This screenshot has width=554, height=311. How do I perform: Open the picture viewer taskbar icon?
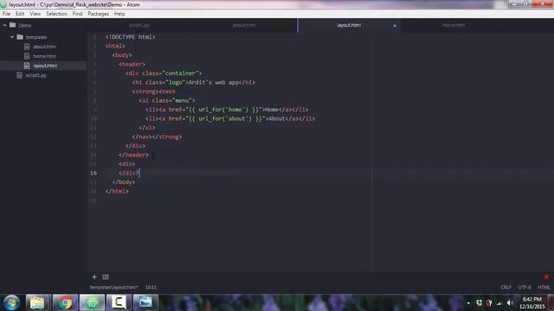(145, 302)
